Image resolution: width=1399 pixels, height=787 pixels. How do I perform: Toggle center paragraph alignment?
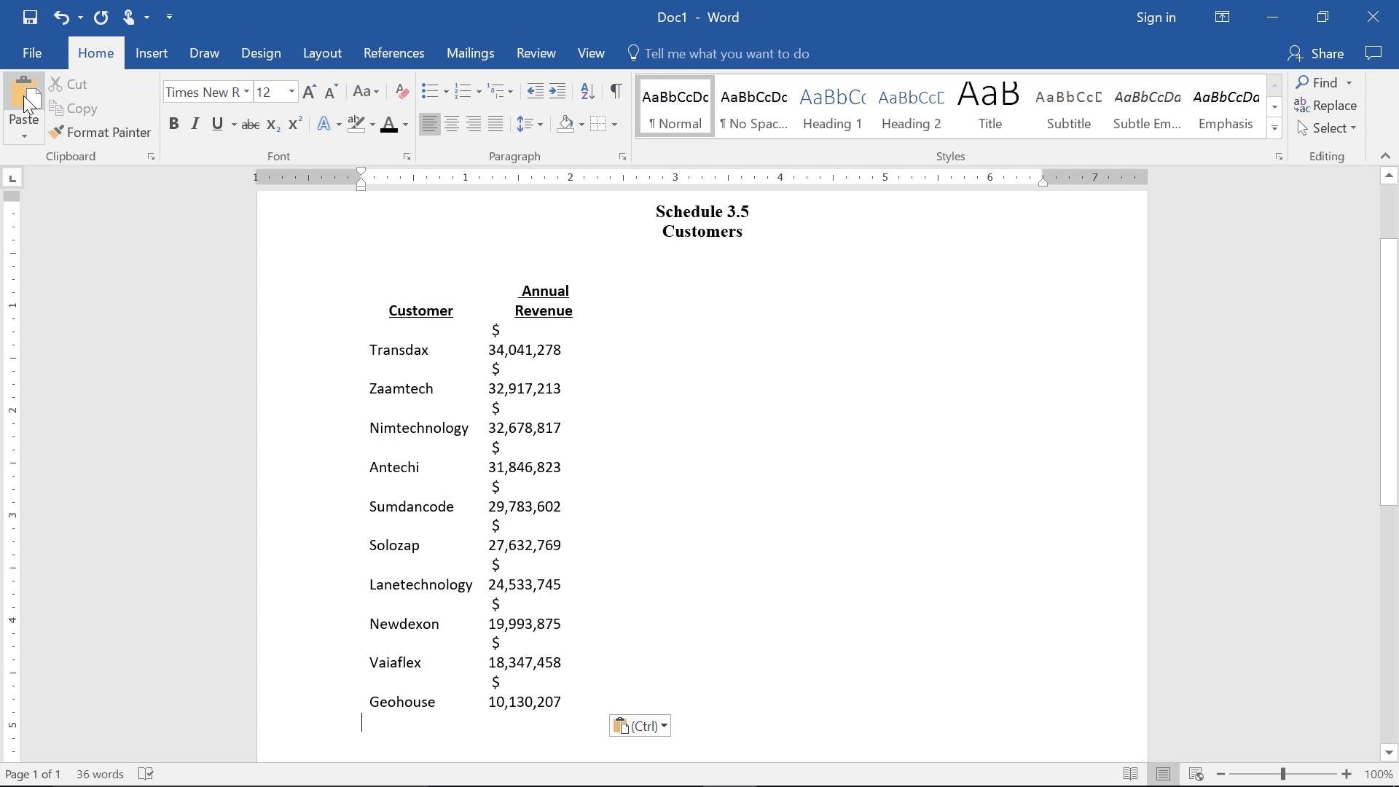(452, 124)
